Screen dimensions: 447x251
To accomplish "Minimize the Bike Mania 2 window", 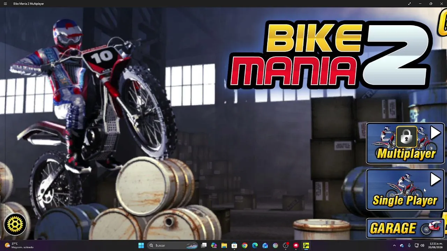I will click(x=420, y=3).
